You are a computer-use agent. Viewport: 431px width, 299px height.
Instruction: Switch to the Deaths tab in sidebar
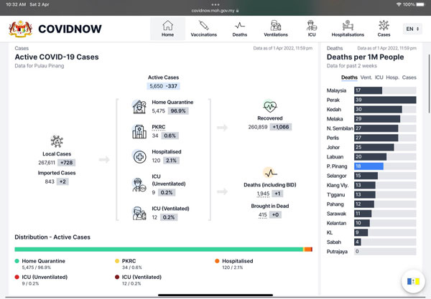[x=349, y=77]
